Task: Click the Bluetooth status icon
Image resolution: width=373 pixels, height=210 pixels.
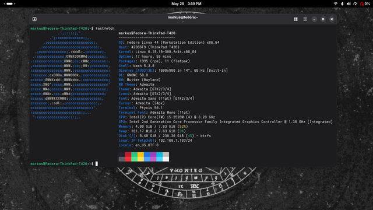Action: click(x=342, y=3)
